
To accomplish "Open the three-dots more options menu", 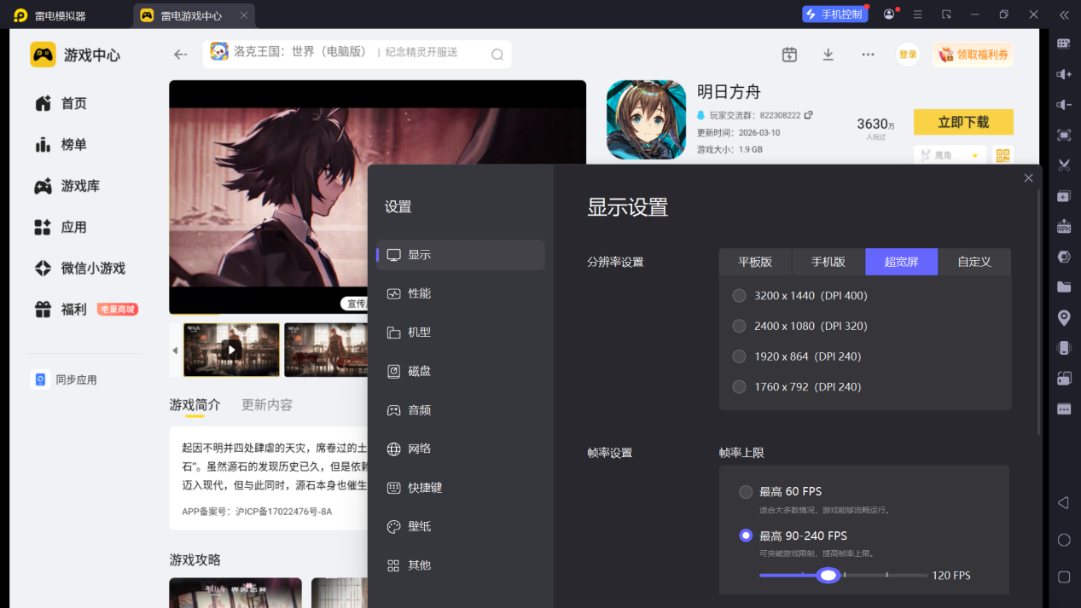I will (868, 55).
